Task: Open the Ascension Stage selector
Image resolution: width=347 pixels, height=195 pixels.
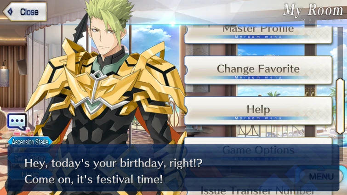Action: [x=30, y=142]
